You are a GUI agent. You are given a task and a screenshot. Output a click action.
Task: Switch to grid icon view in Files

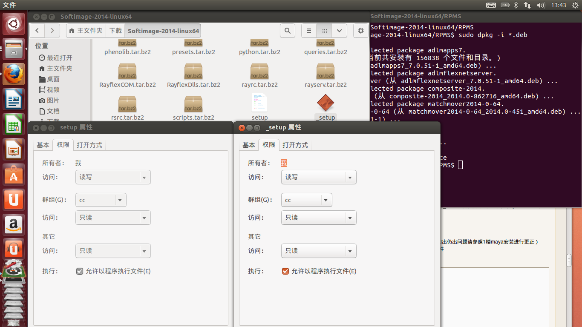(x=324, y=31)
